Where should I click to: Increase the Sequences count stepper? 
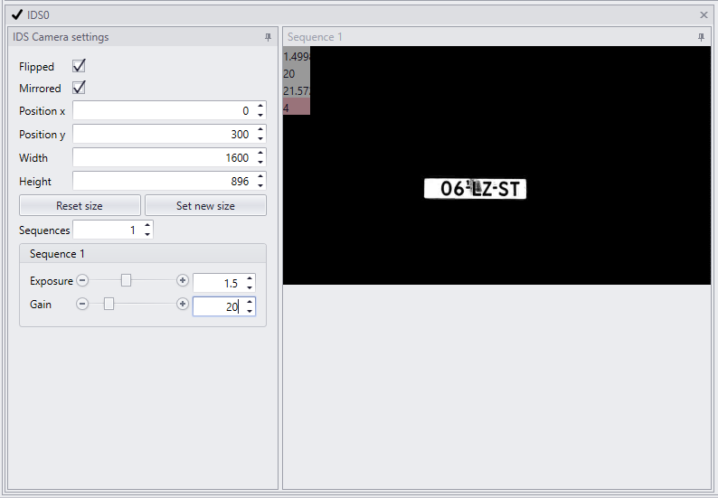147,225
